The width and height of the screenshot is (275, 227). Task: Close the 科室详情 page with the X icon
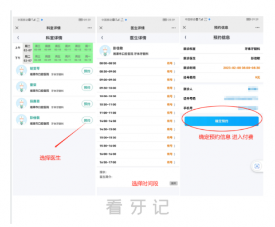coord(17,28)
